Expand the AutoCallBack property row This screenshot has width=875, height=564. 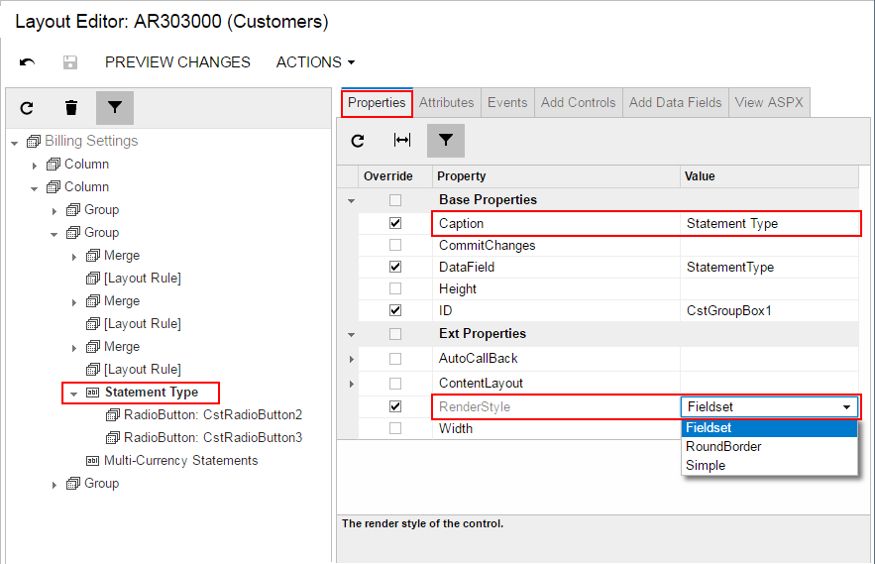(351, 359)
